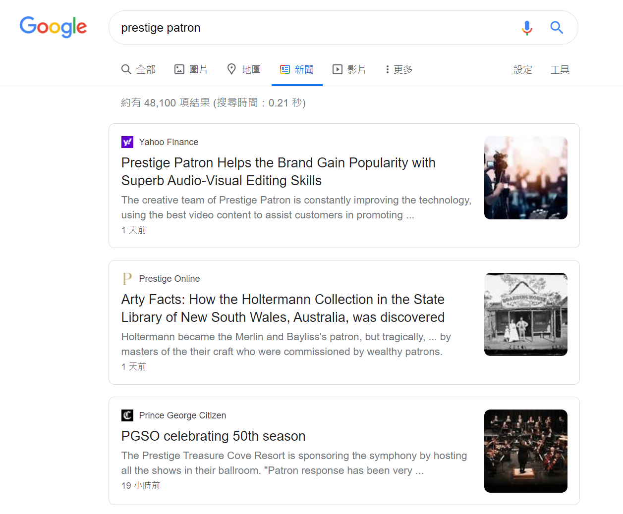Click the 圖片 picture-frame icon
This screenshot has width=623, height=514.
179,69
